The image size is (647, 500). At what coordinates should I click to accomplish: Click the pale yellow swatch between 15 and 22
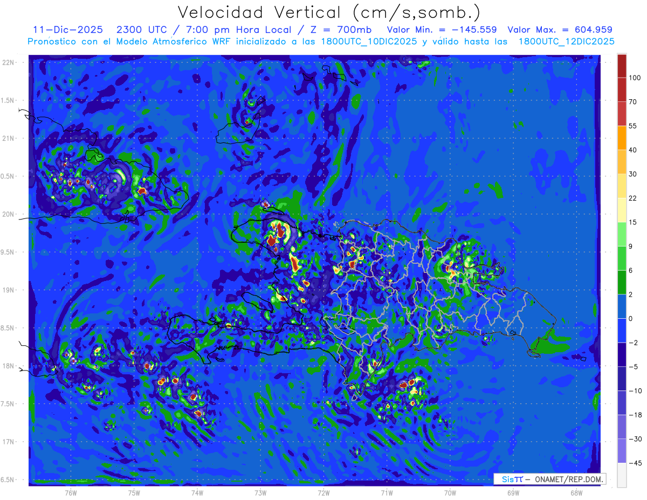point(622,210)
